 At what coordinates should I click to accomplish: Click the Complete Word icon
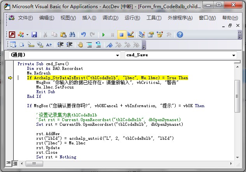(49, 45)
